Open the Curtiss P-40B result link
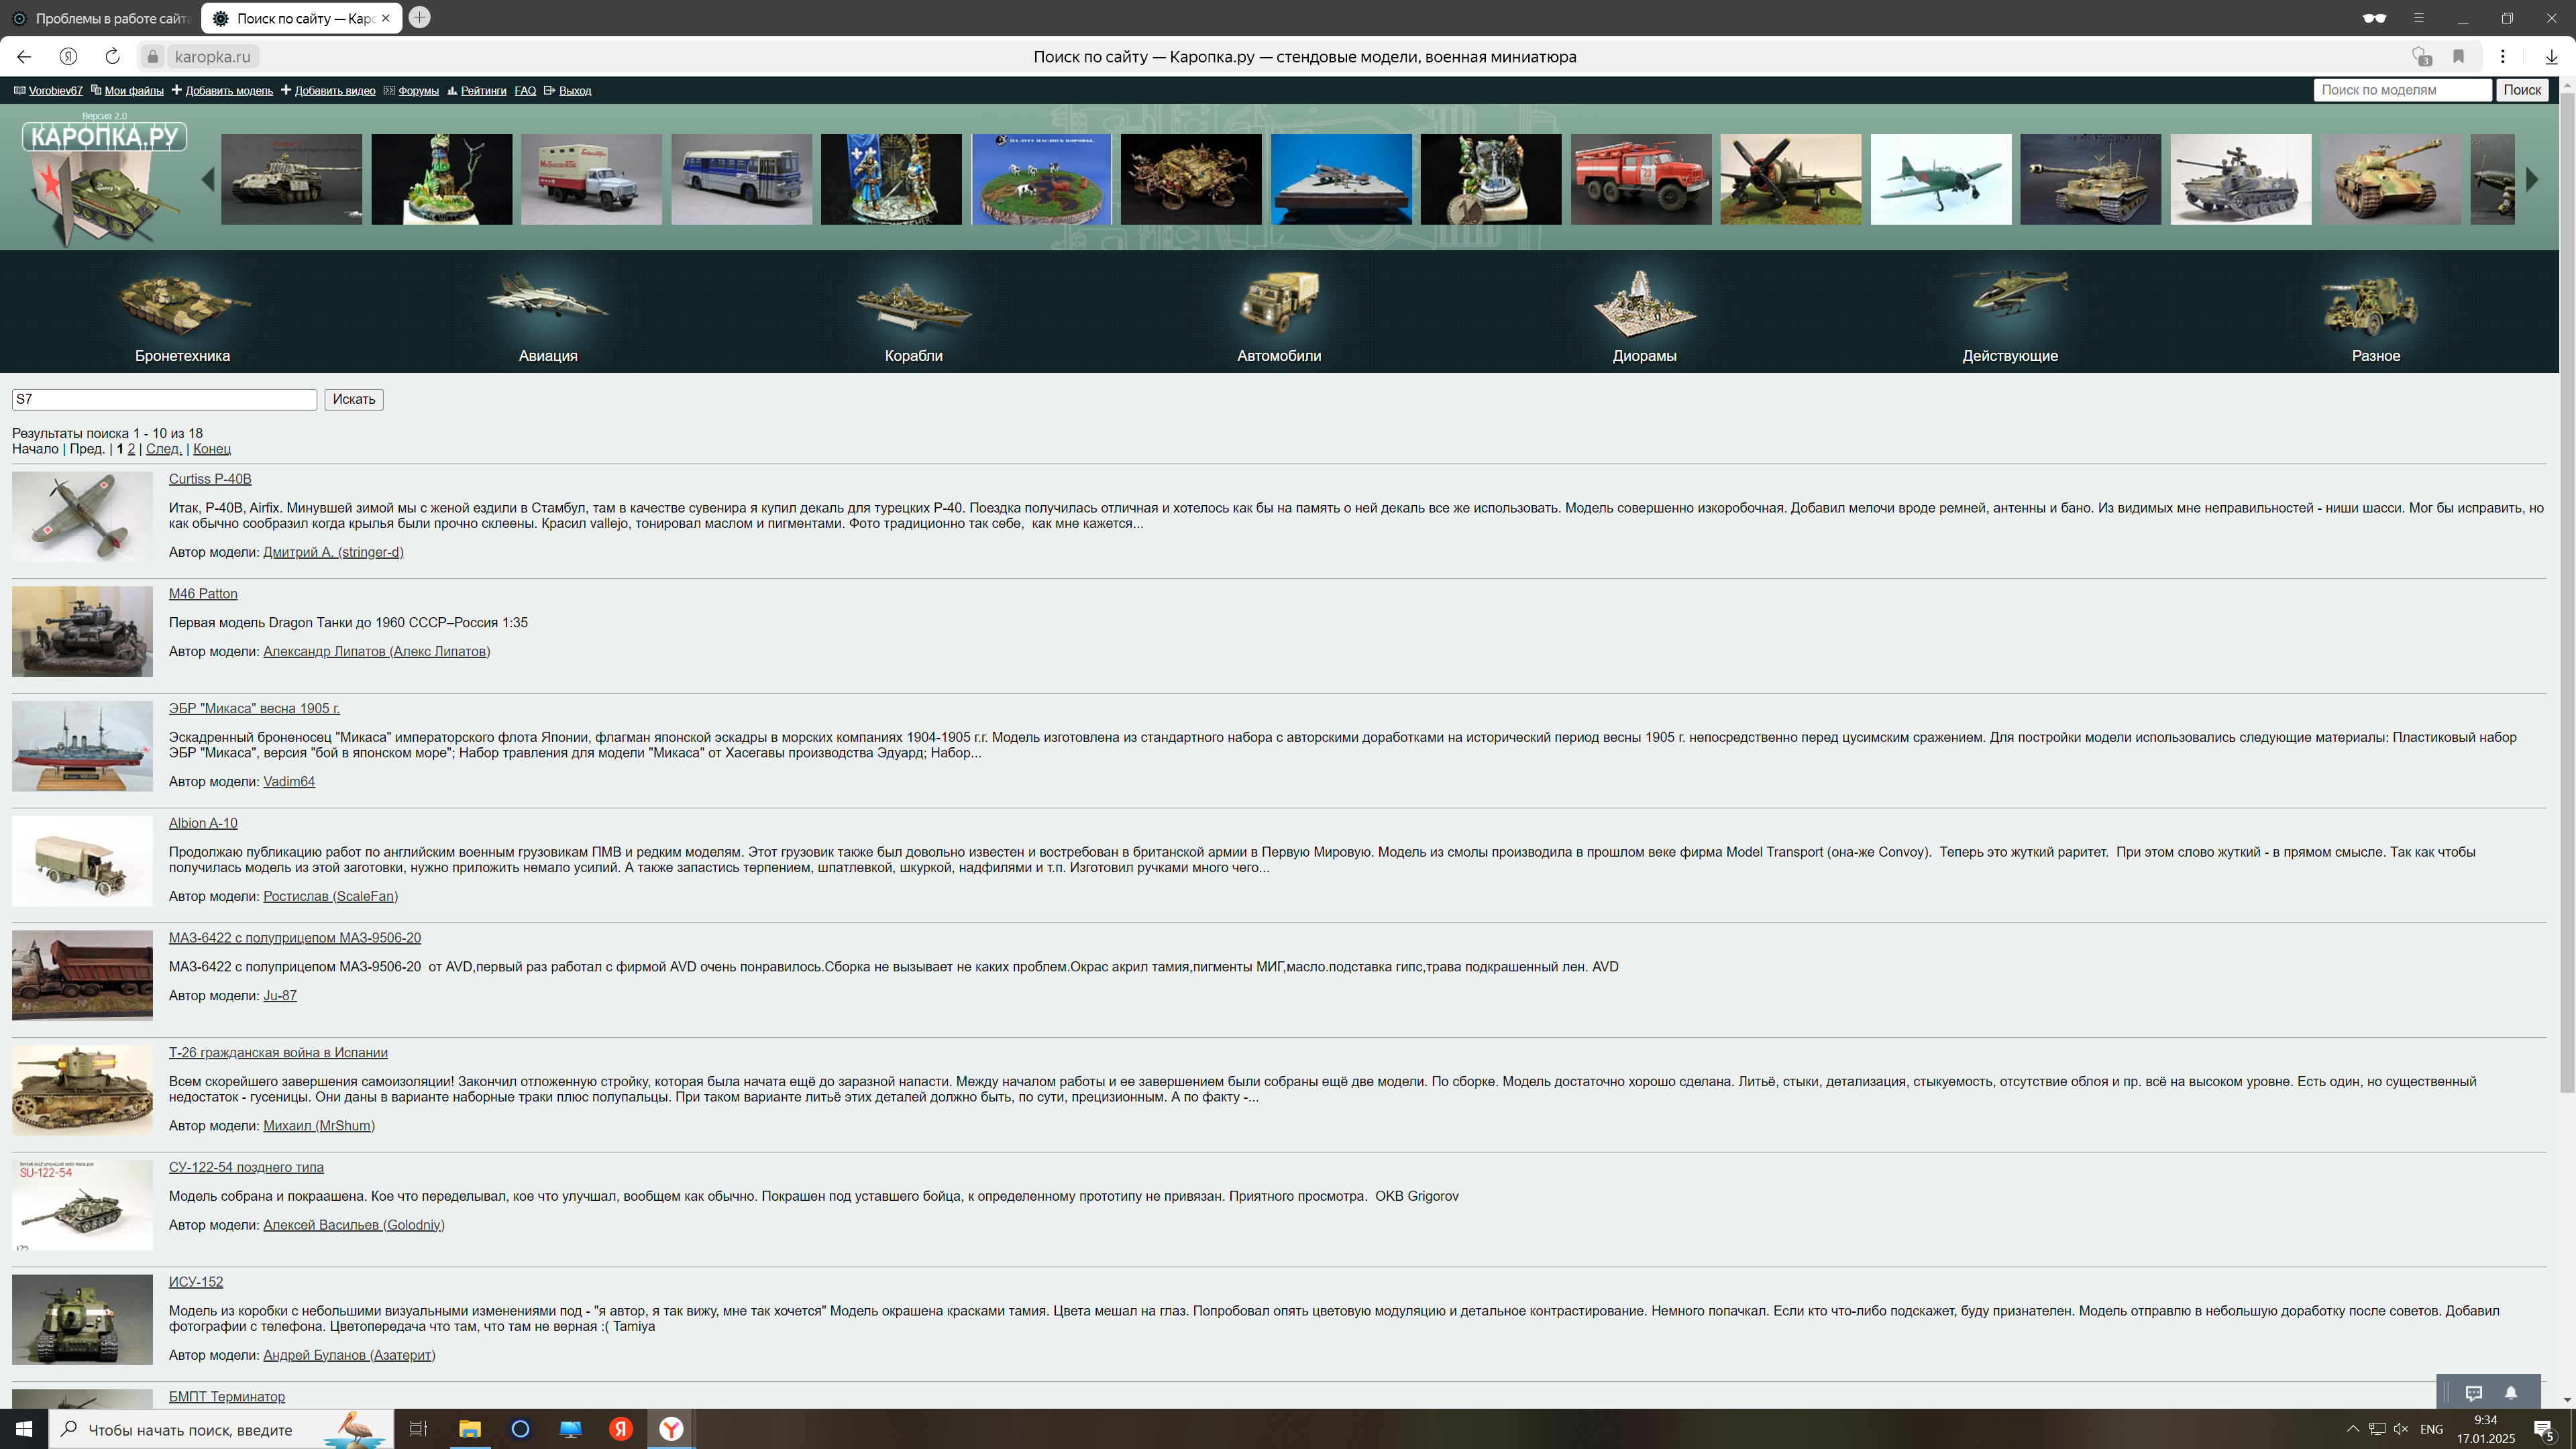This screenshot has height=1449, width=2576. (x=210, y=479)
